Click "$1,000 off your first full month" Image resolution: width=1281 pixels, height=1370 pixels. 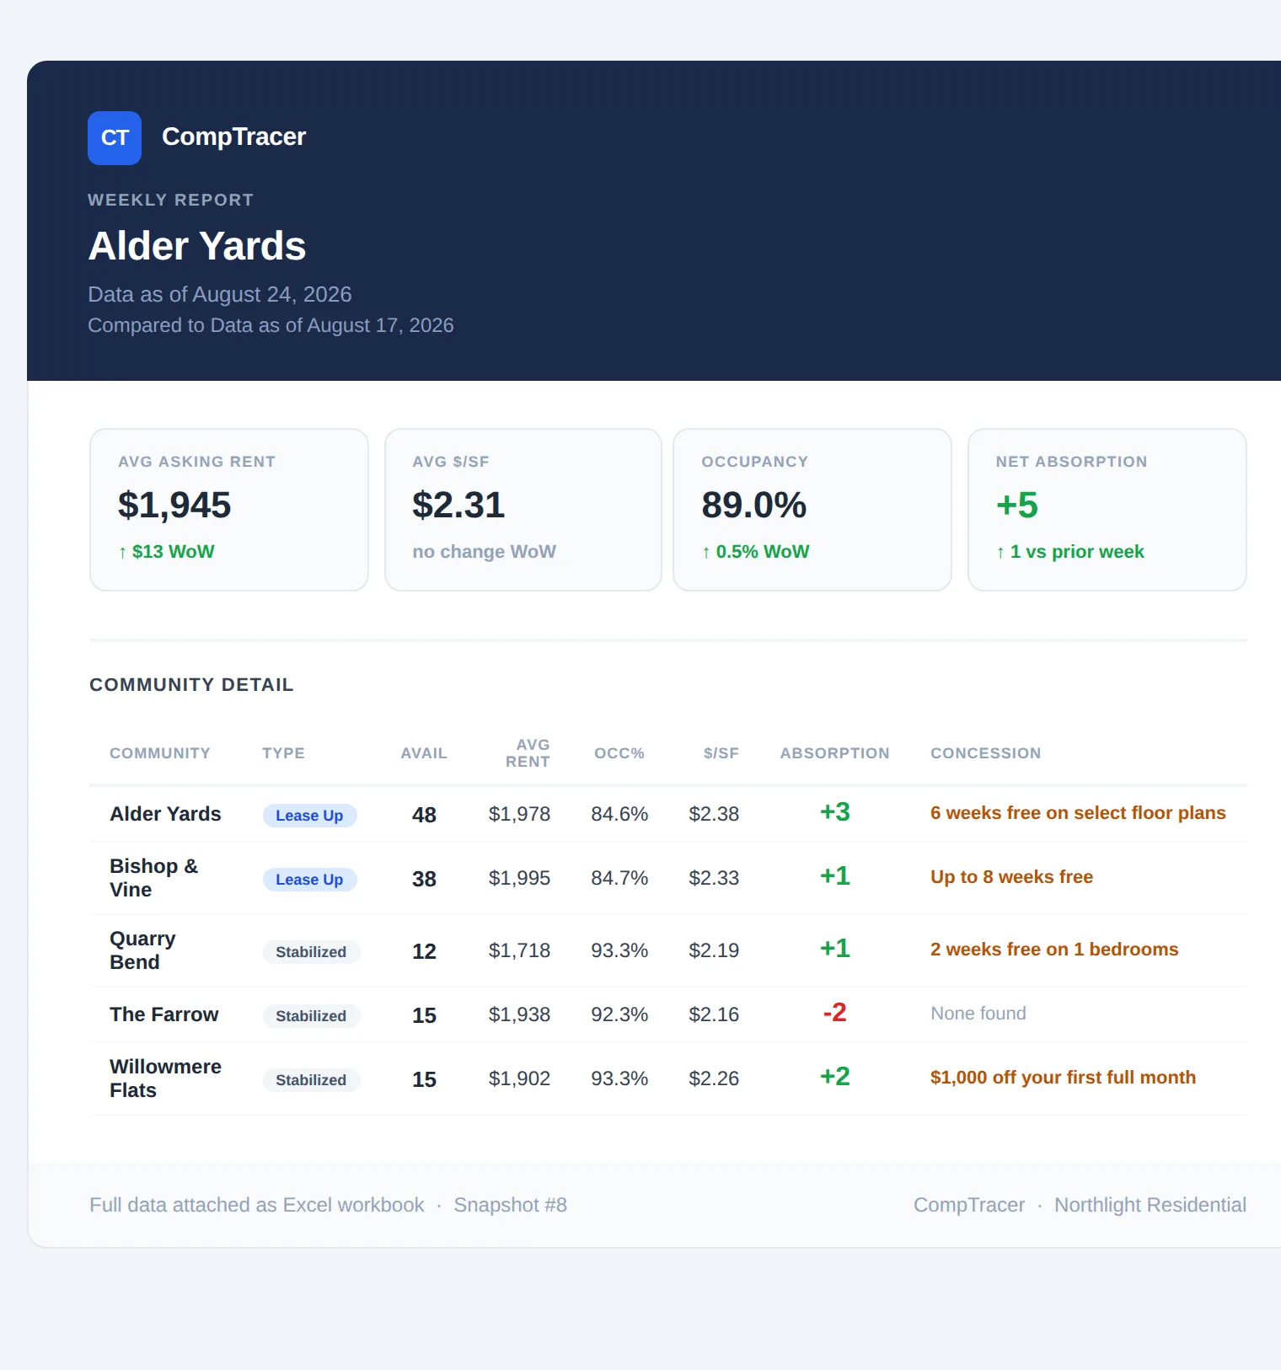click(1063, 1078)
